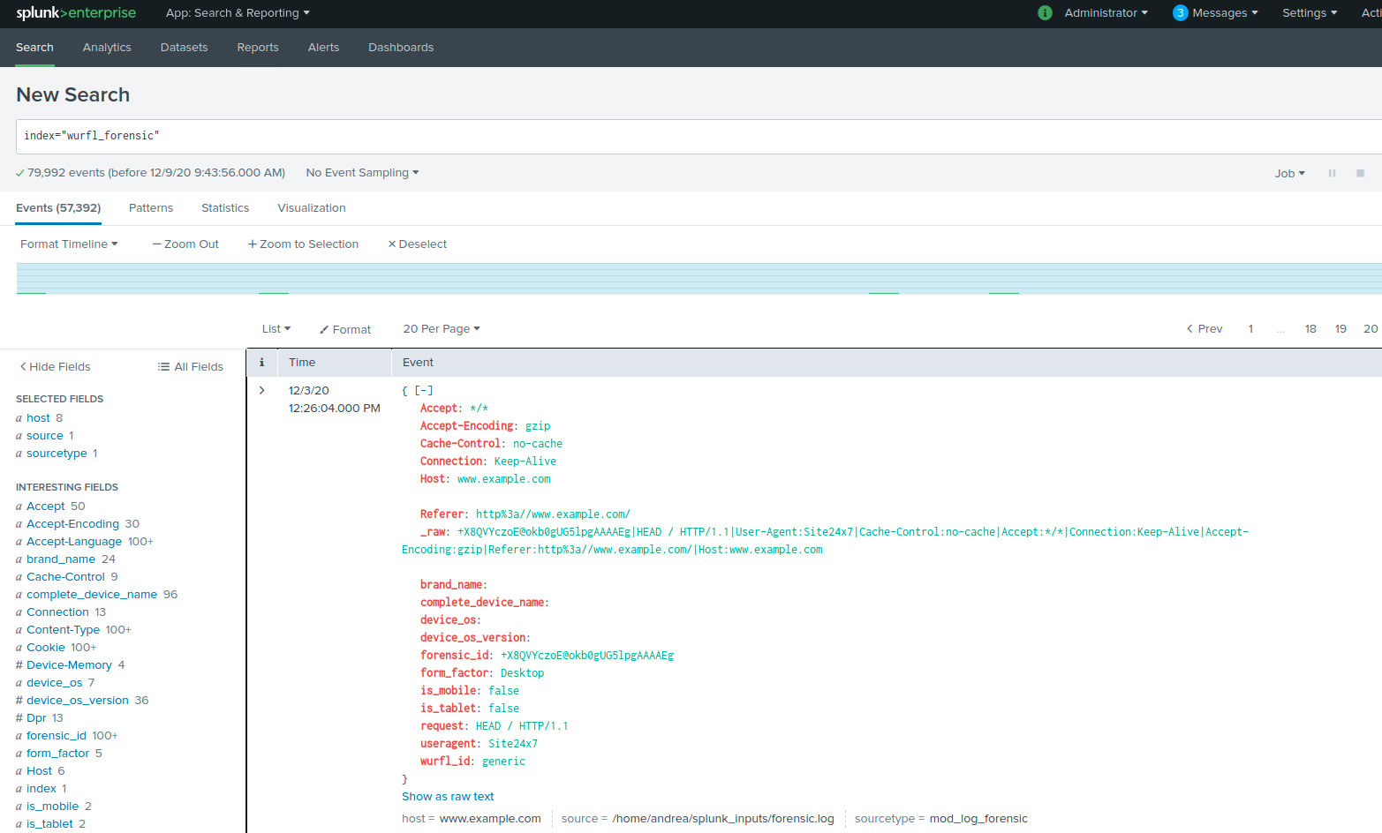Open the Reports nav tab
The height and width of the screenshot is (833, 1382).
pyautogui.click(x=258, y=48)
